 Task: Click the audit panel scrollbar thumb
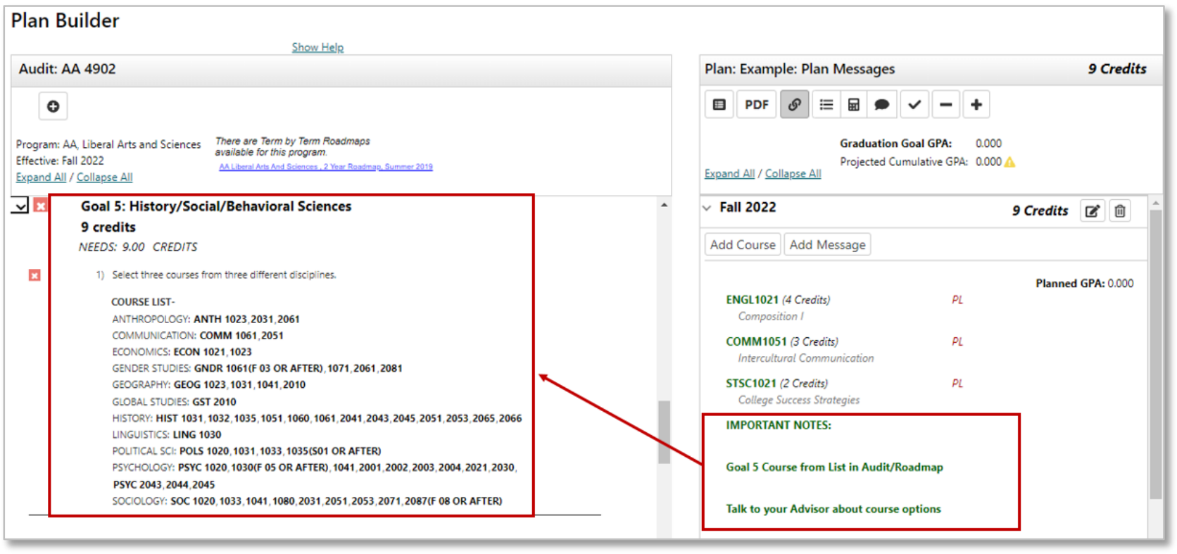click(x=664, y=432)
